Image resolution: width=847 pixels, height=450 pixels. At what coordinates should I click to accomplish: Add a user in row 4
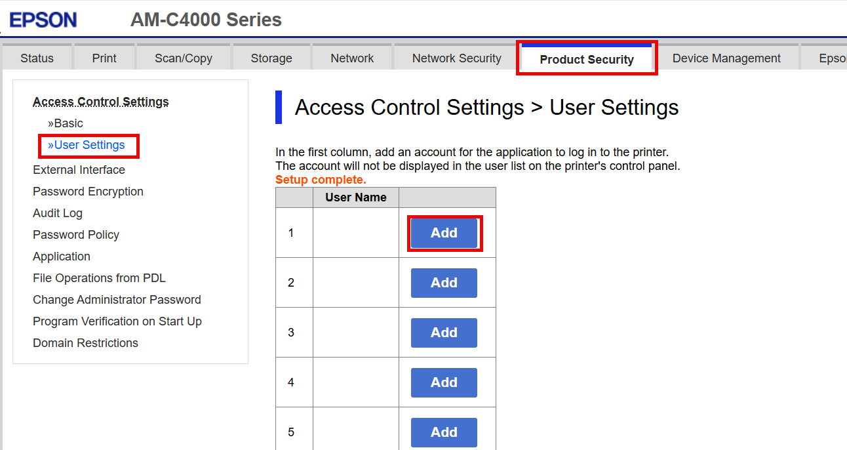click(x=444, y=382)
